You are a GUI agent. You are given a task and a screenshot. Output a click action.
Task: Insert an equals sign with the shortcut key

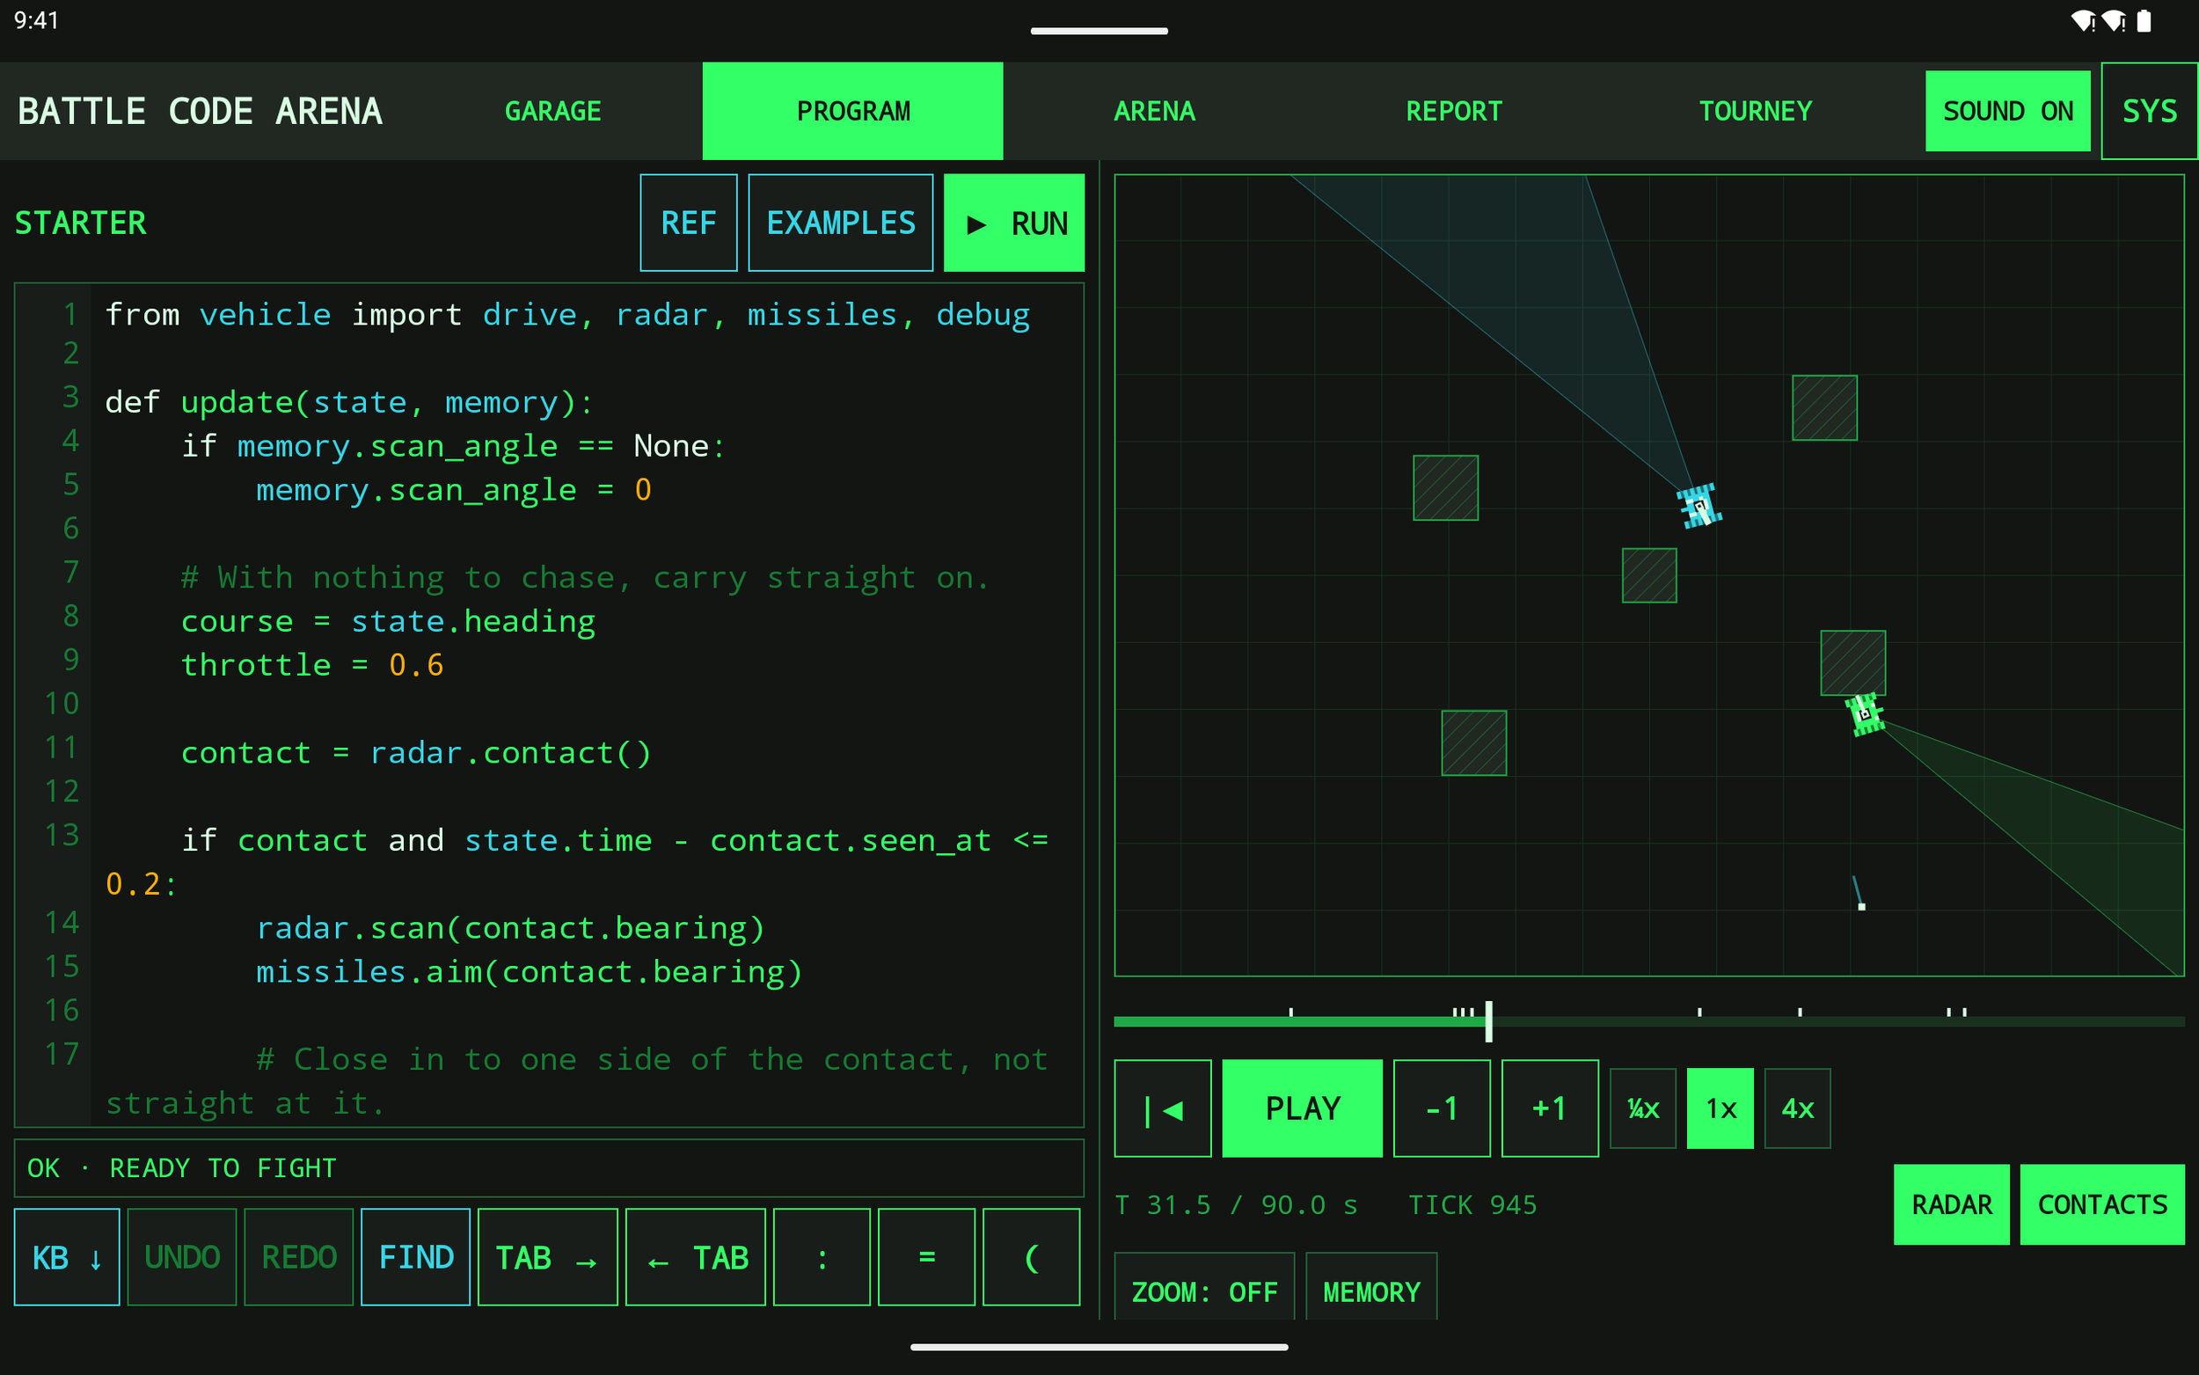926,1257
